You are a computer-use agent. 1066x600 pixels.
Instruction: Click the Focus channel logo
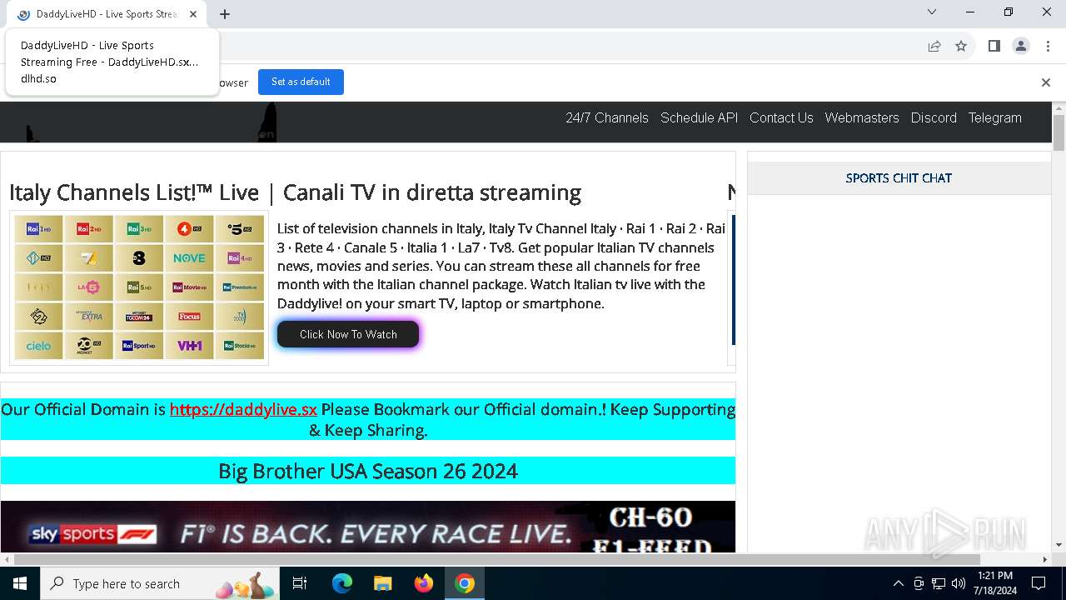click(x=189, y=317)
